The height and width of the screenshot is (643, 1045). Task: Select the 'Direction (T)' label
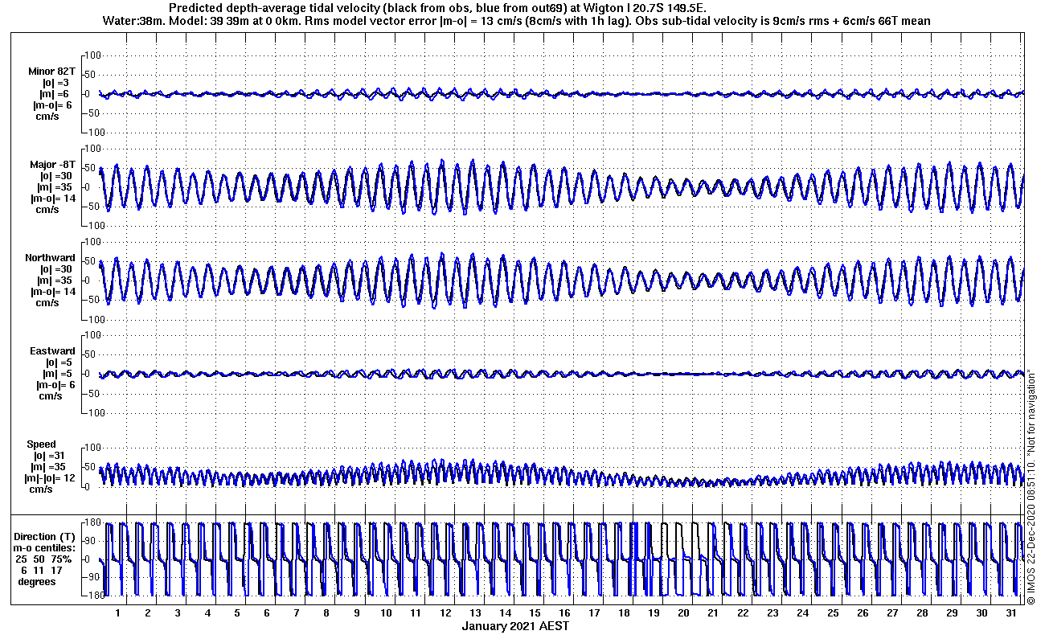[47, 537]
